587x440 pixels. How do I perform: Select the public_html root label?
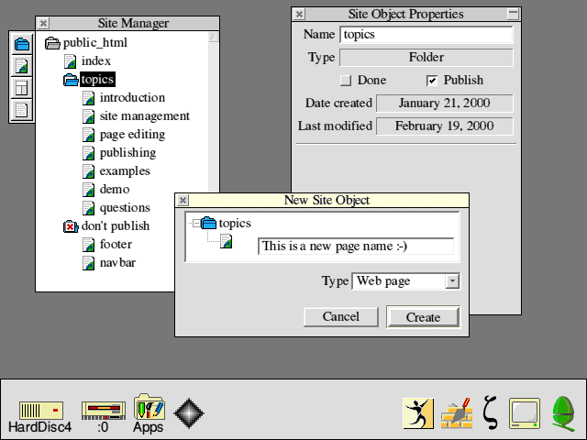(95, 43)
